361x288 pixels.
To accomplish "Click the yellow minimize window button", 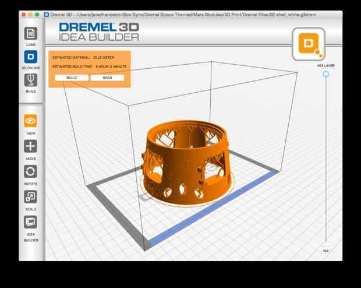I will coord(30,15).
